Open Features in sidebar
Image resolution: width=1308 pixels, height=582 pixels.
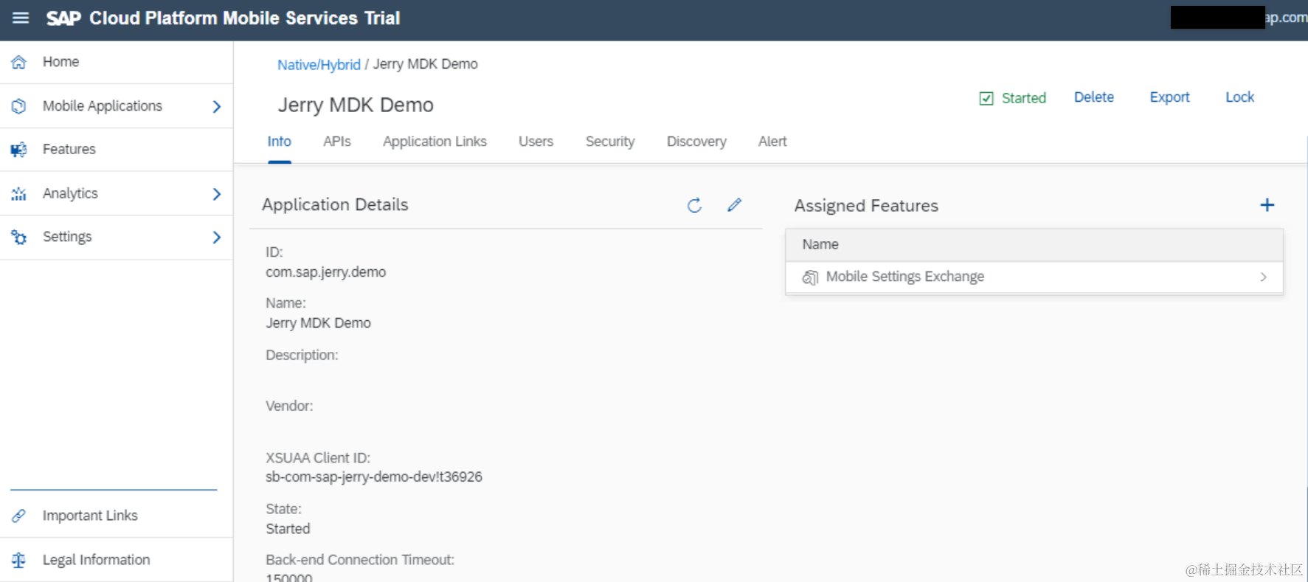pos(117,150)
